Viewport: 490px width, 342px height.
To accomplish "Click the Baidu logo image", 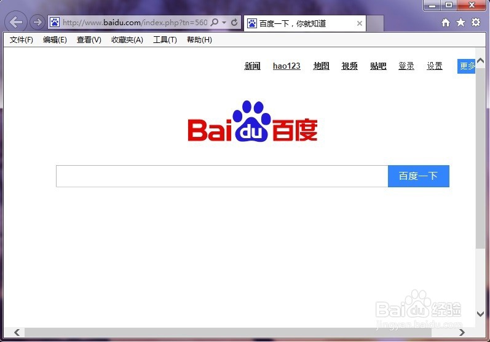I will point(253,122).
